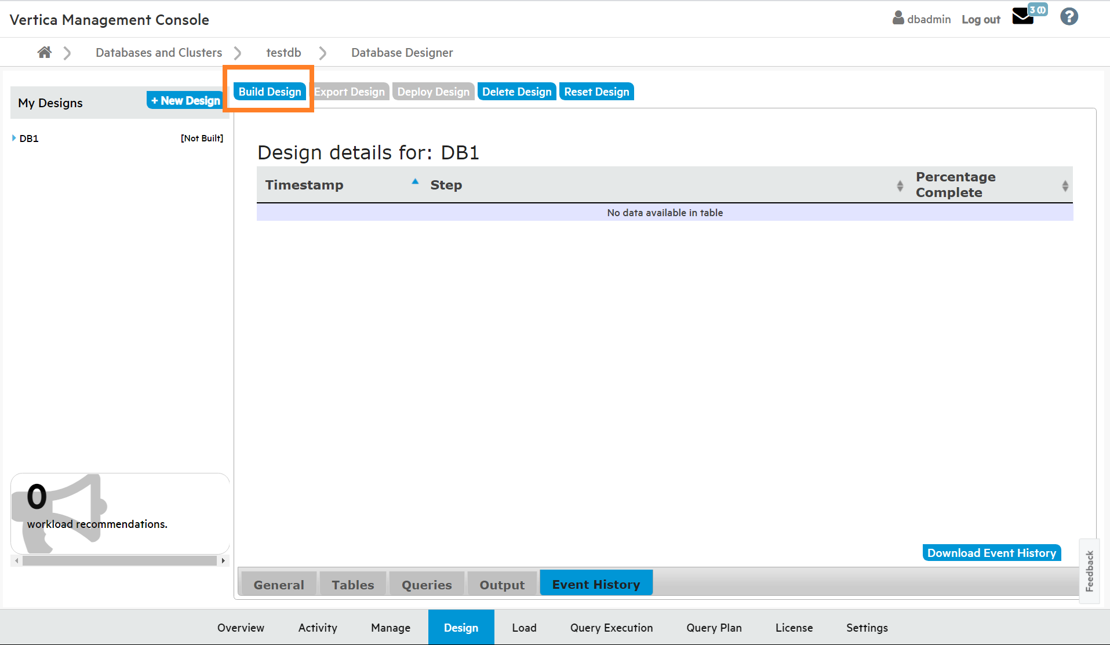Click Download Event History button
Image resolution: width=1110 pixels, height=645 pixels.
(x=991, y=553)
